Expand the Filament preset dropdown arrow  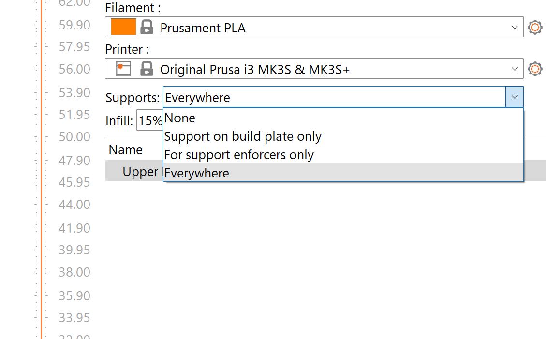pos(515,27)
